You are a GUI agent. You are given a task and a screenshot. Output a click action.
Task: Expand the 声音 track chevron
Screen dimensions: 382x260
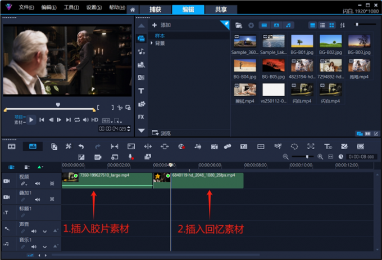click(44, 231)
